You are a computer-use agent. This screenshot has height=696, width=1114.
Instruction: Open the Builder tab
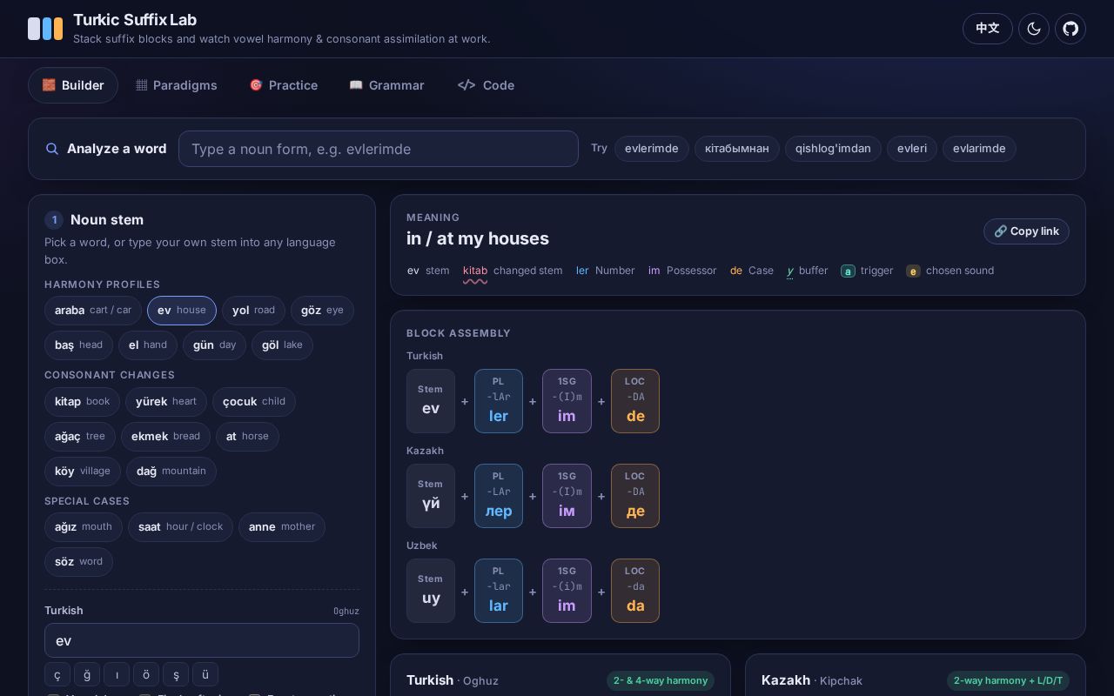click(x=73, y=85)
